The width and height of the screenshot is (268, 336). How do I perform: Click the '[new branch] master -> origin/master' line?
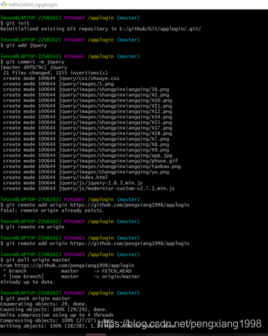[x=72, y=276]
